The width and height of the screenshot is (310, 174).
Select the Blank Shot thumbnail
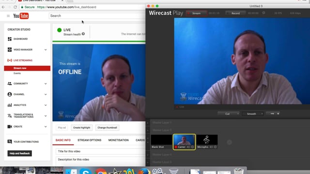pos(161,142)
